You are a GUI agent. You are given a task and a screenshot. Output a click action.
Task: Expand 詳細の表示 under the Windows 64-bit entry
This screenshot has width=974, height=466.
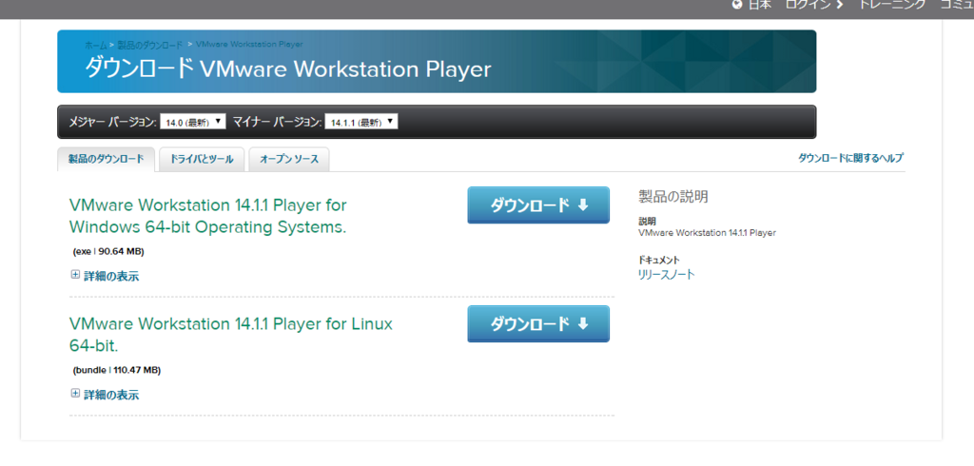[111, 277]
